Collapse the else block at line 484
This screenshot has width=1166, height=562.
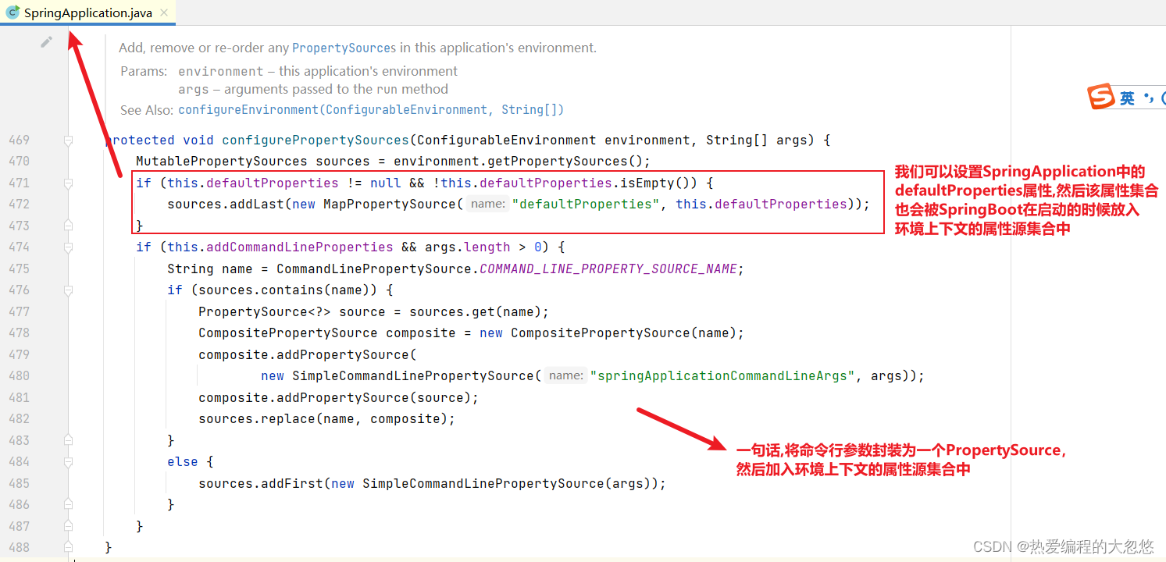(68, 462)
